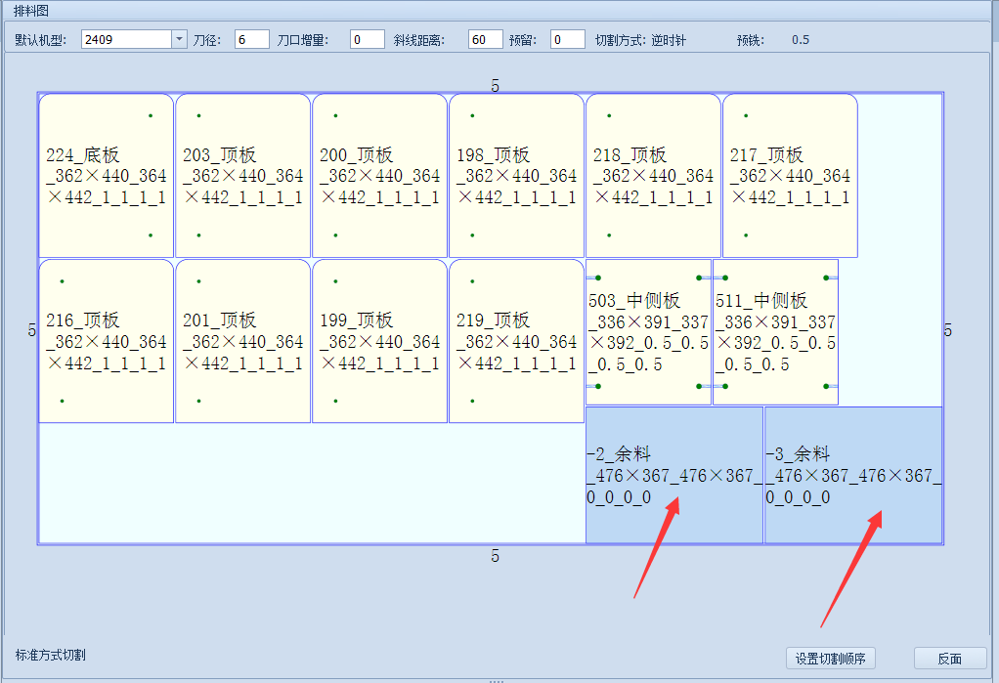Click the 斜线距离 input showing 60
Viewport: 999px width, 683px height.
tap(486, 40)
